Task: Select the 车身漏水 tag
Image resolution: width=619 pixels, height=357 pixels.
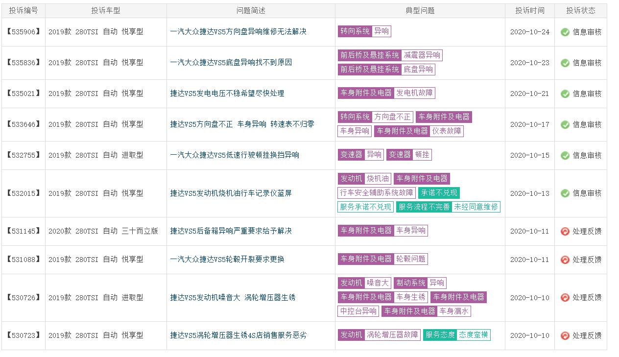Action: coord(454,311)
